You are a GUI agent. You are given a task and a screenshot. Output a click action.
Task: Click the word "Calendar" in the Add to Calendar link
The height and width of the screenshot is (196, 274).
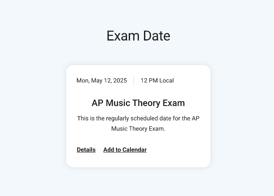point(135,150)
